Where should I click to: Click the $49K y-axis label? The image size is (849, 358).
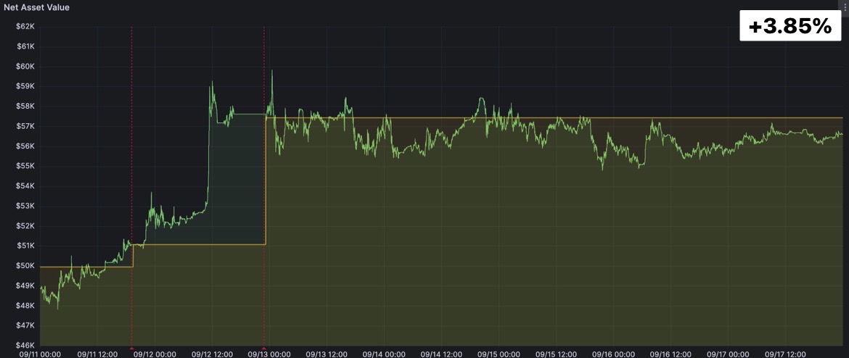coord(27,286)
